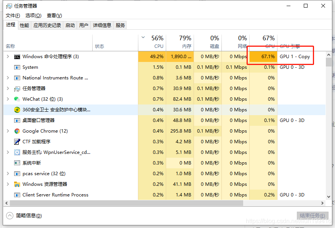Screen dimensions: 335x228
Task: Click the vertical scrollbar up arrow
Action: [x=329, y=55]
